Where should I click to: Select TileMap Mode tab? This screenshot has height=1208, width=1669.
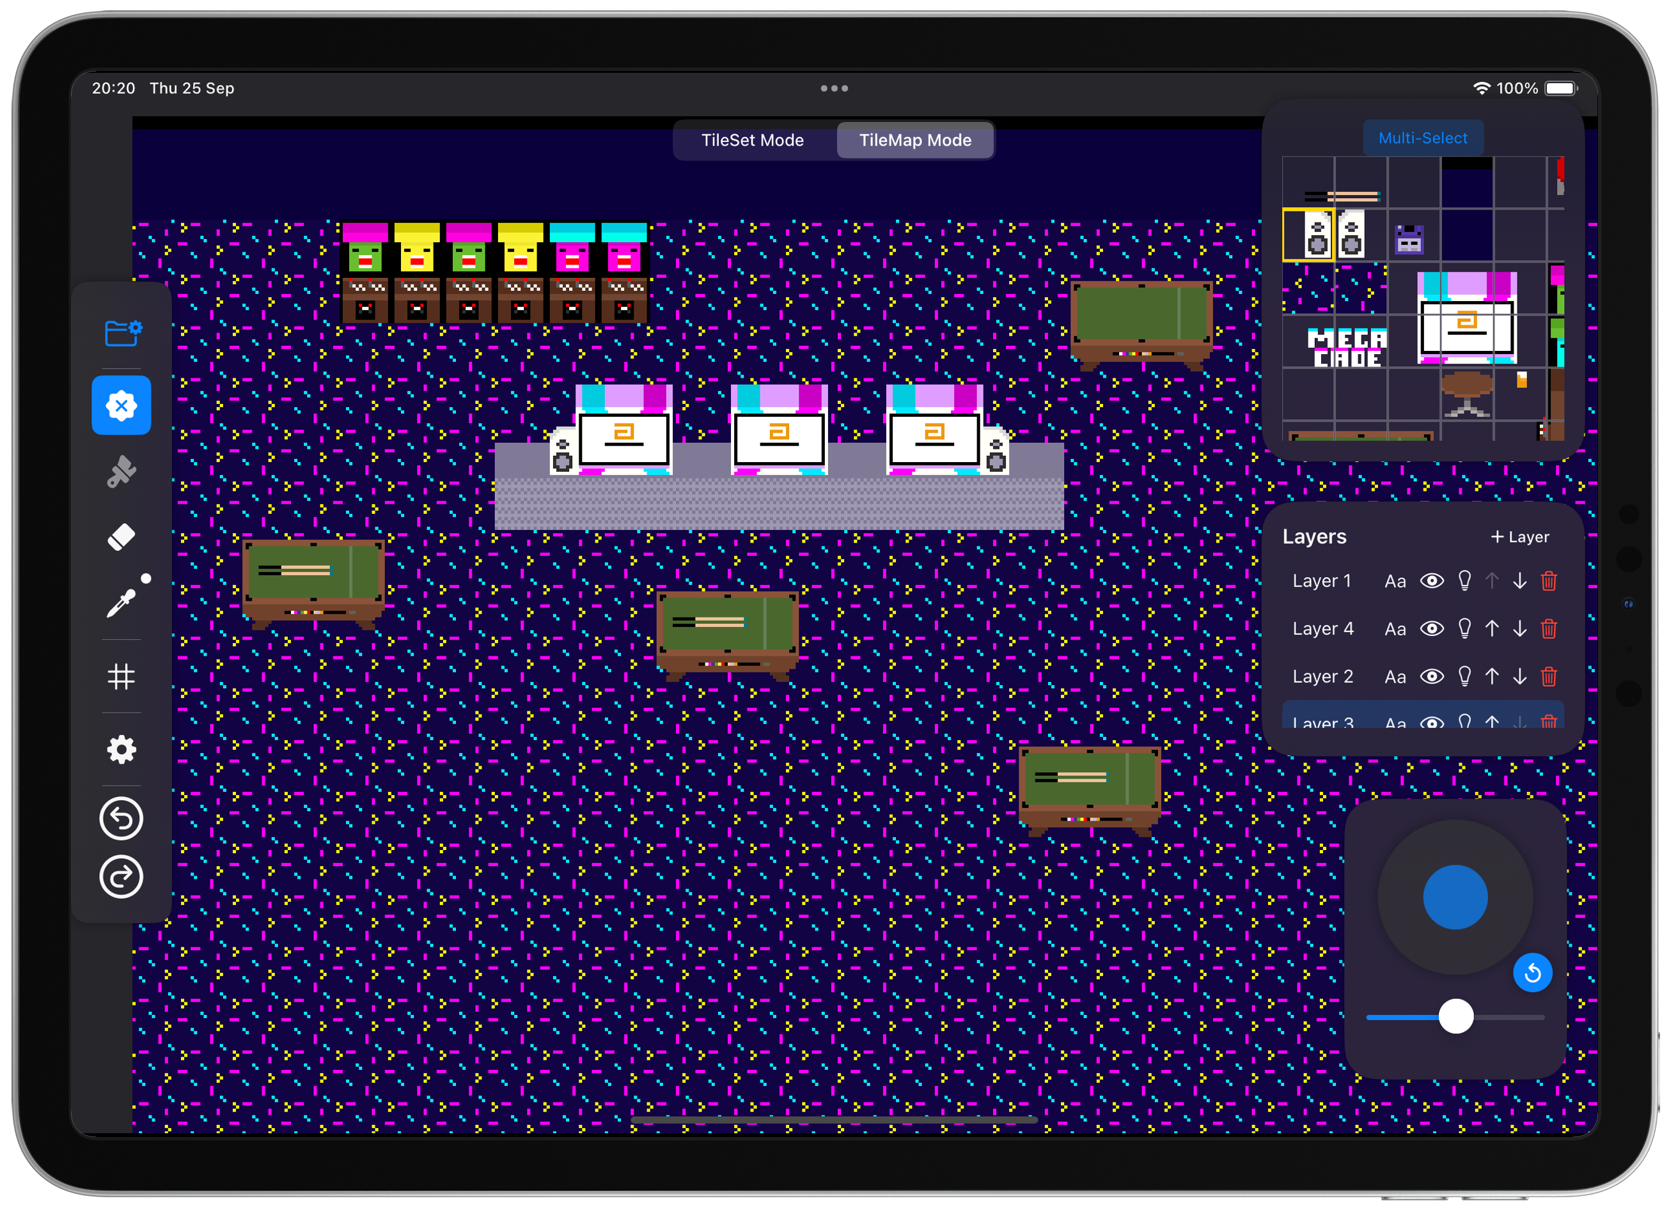(x=914, y=141)
